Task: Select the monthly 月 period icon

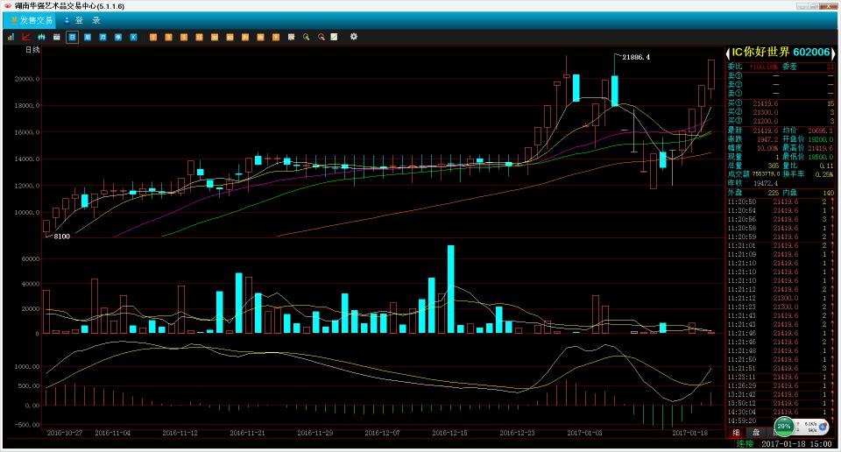Action: pyautogui.click(x=102, y=37)
